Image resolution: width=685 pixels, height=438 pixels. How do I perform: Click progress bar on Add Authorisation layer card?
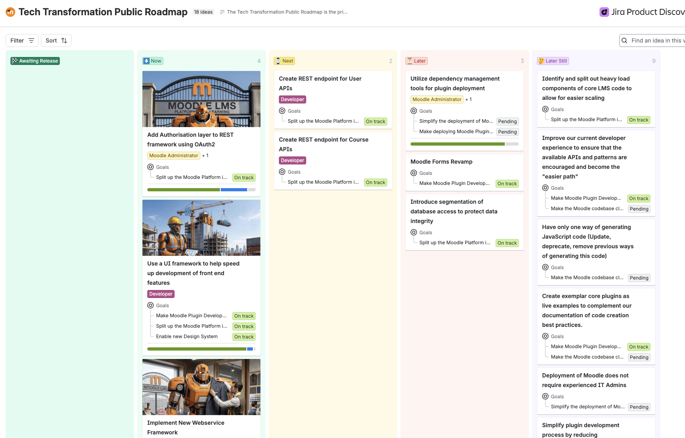click(201, 190)
